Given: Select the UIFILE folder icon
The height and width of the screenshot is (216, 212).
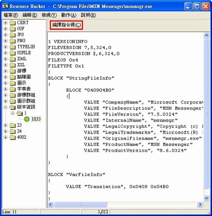Looking at the screenshot, I should [x=13, y=53].
